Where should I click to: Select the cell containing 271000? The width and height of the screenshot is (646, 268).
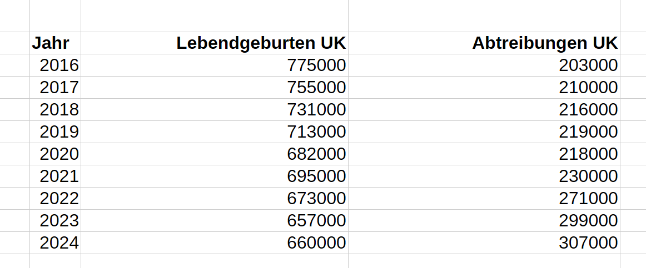[x=589, y=199]
